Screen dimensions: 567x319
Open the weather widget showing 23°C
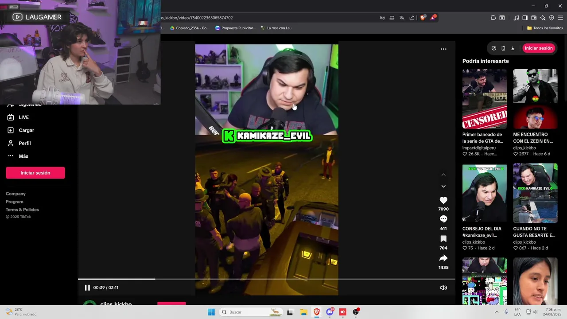pyautogui.click(x=21, y=312)
